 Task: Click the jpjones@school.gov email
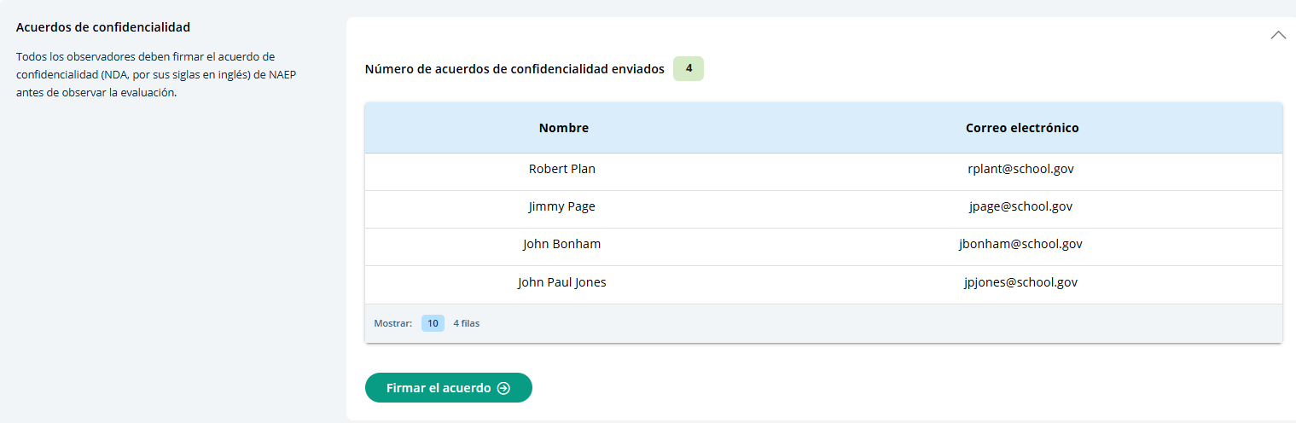click(x=1020, y=281)
